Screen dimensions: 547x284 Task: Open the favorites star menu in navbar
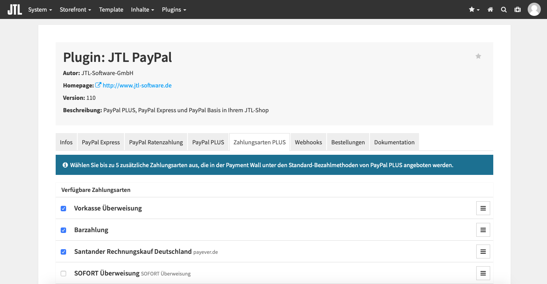(474, 10)
